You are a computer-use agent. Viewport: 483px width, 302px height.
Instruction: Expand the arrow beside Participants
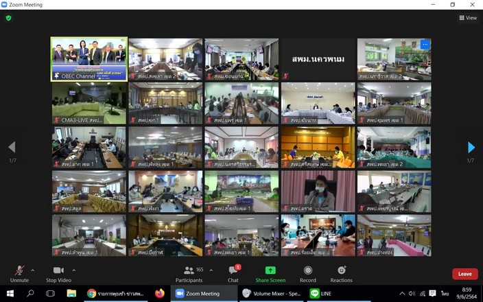coord(211,270)
